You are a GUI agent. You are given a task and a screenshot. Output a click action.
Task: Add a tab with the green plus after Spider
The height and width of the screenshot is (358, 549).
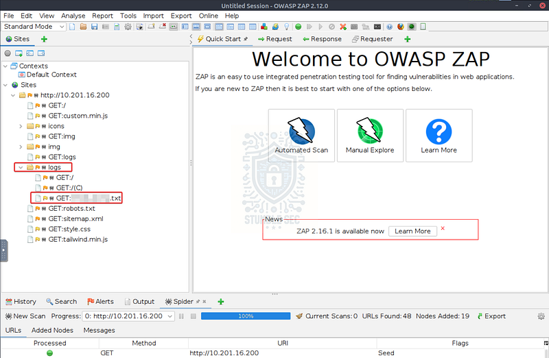(x=220, y=301)
